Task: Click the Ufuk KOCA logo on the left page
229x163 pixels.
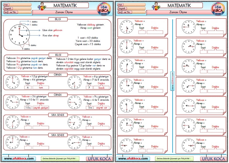Action: [x=104, y=9]
